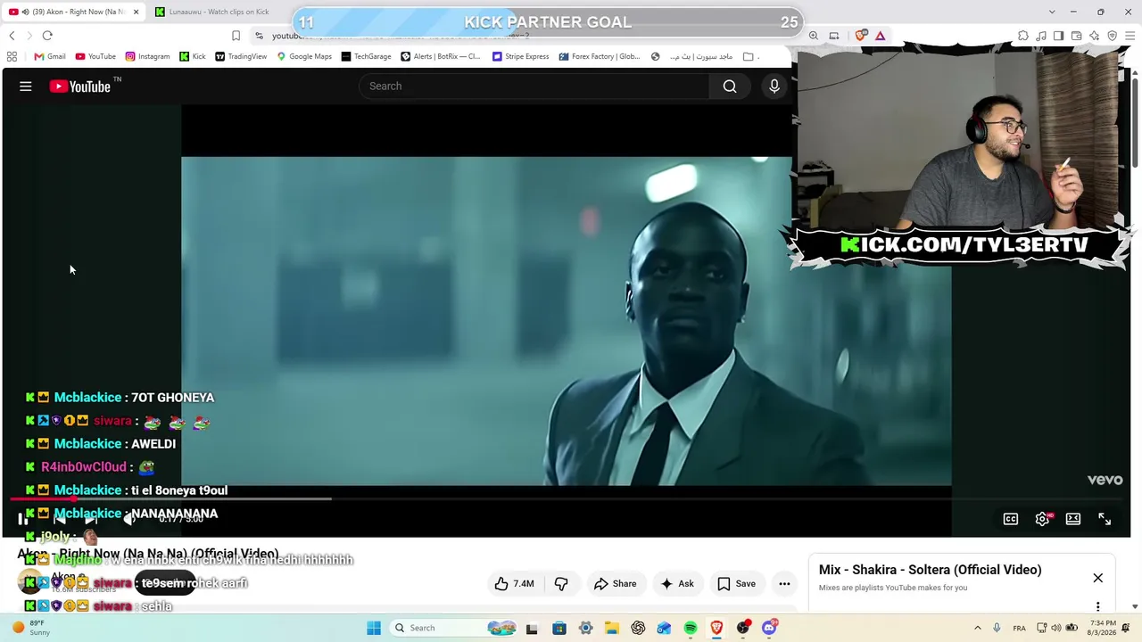Viewport: 1142px width, 642px height.
Task: Click the YouTube search magnifier button
Action: (730, 86)
